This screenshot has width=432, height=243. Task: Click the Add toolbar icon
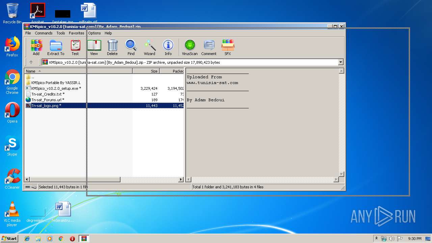[36, 47]
